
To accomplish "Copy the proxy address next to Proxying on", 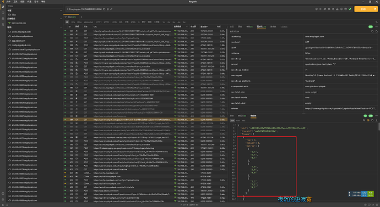I will tap(104, 9).
